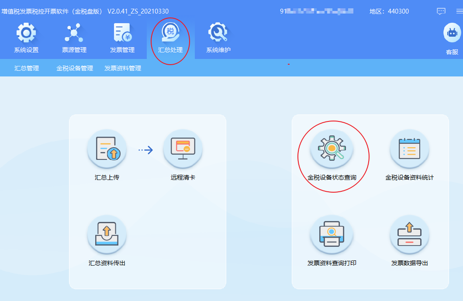Select the 汇总处理 tax icon
This screenshot has height=301, width=463.
tap(170, 32)
